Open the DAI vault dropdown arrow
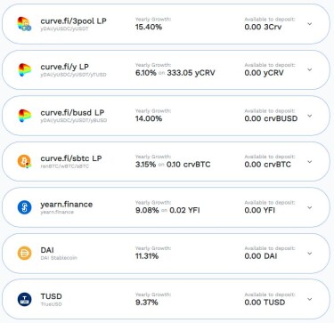Image resolution: width=334 pixels, height=323 pixels. pos(310,254)
